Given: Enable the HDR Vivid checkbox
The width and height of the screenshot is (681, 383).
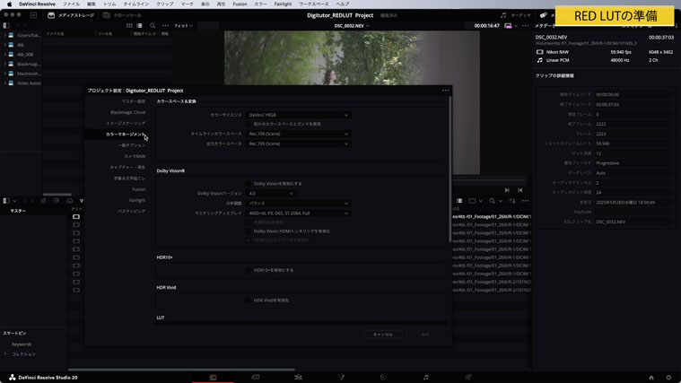Looking at the screenshot, I should tap(249, 300).
